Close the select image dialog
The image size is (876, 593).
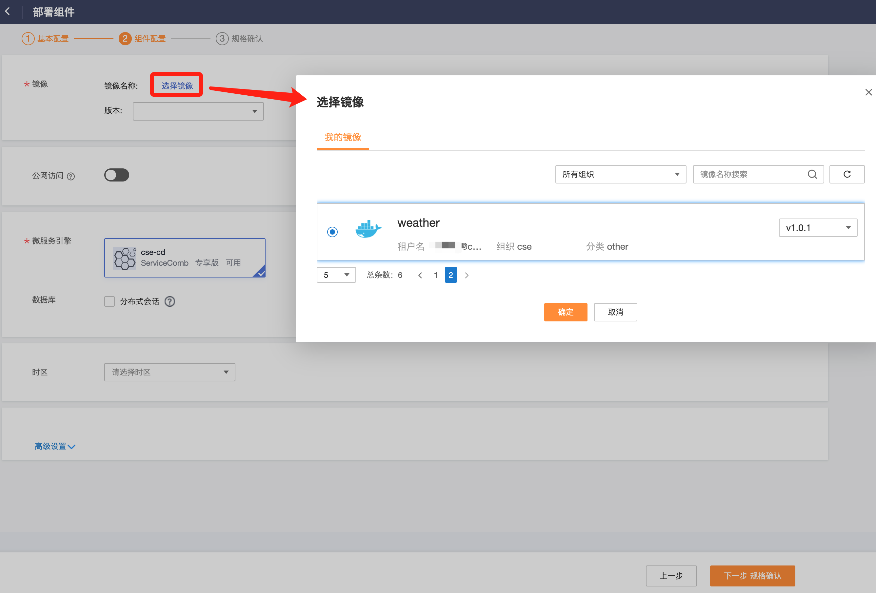click(x=868, y=92)
